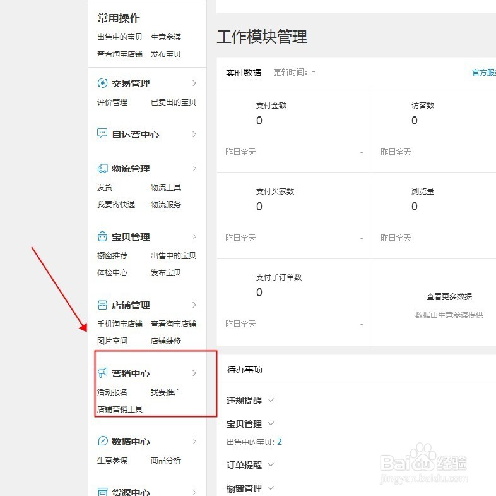
Task: Click the 访客数 data cell
Action: coord(434,130)
